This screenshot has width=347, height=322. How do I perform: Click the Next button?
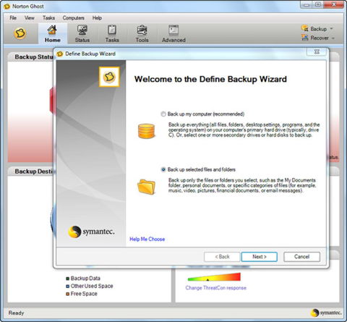point(260,257)
